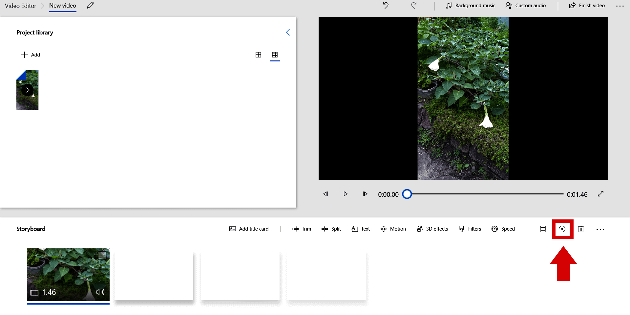Click Finish video

point(587,6)
